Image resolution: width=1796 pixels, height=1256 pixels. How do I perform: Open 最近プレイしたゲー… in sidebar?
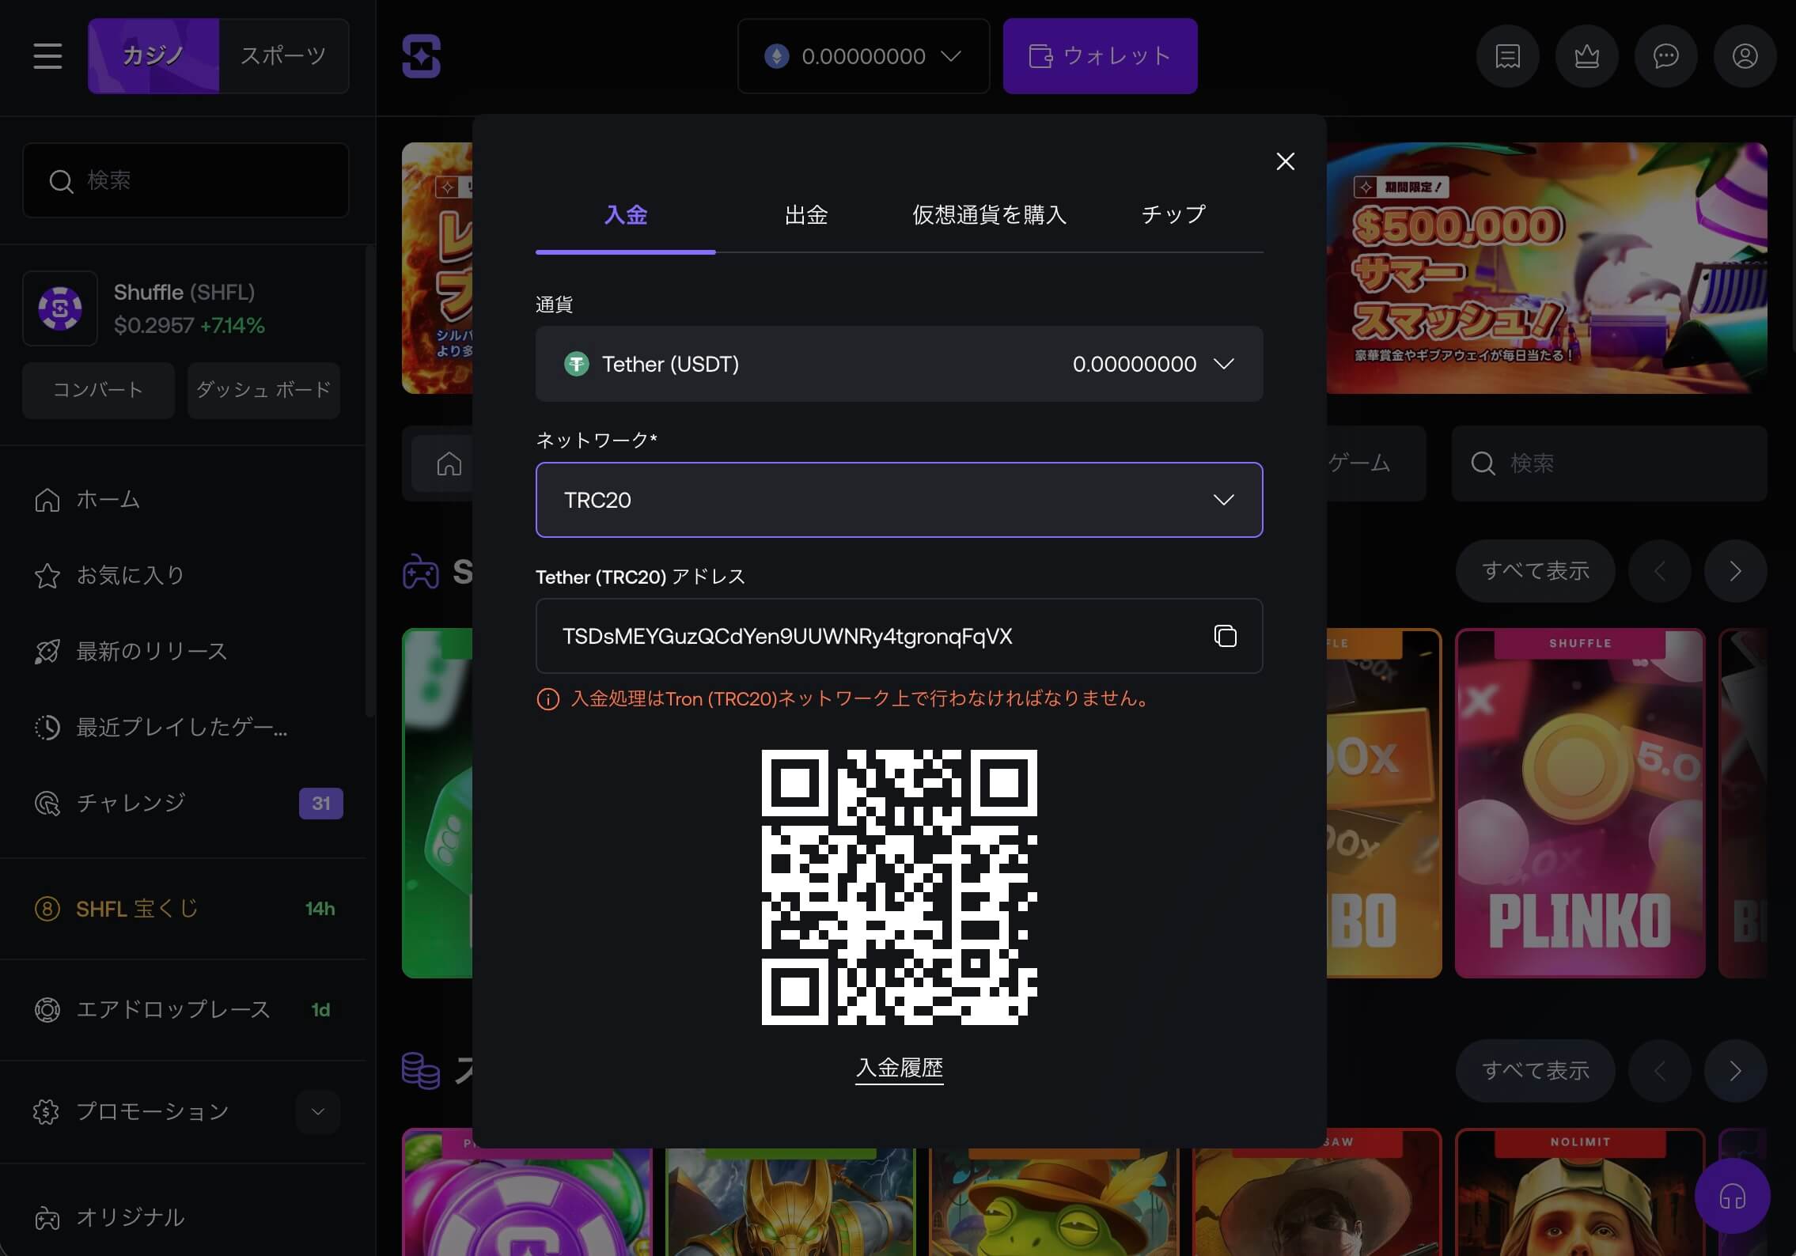tap(161, 727)
